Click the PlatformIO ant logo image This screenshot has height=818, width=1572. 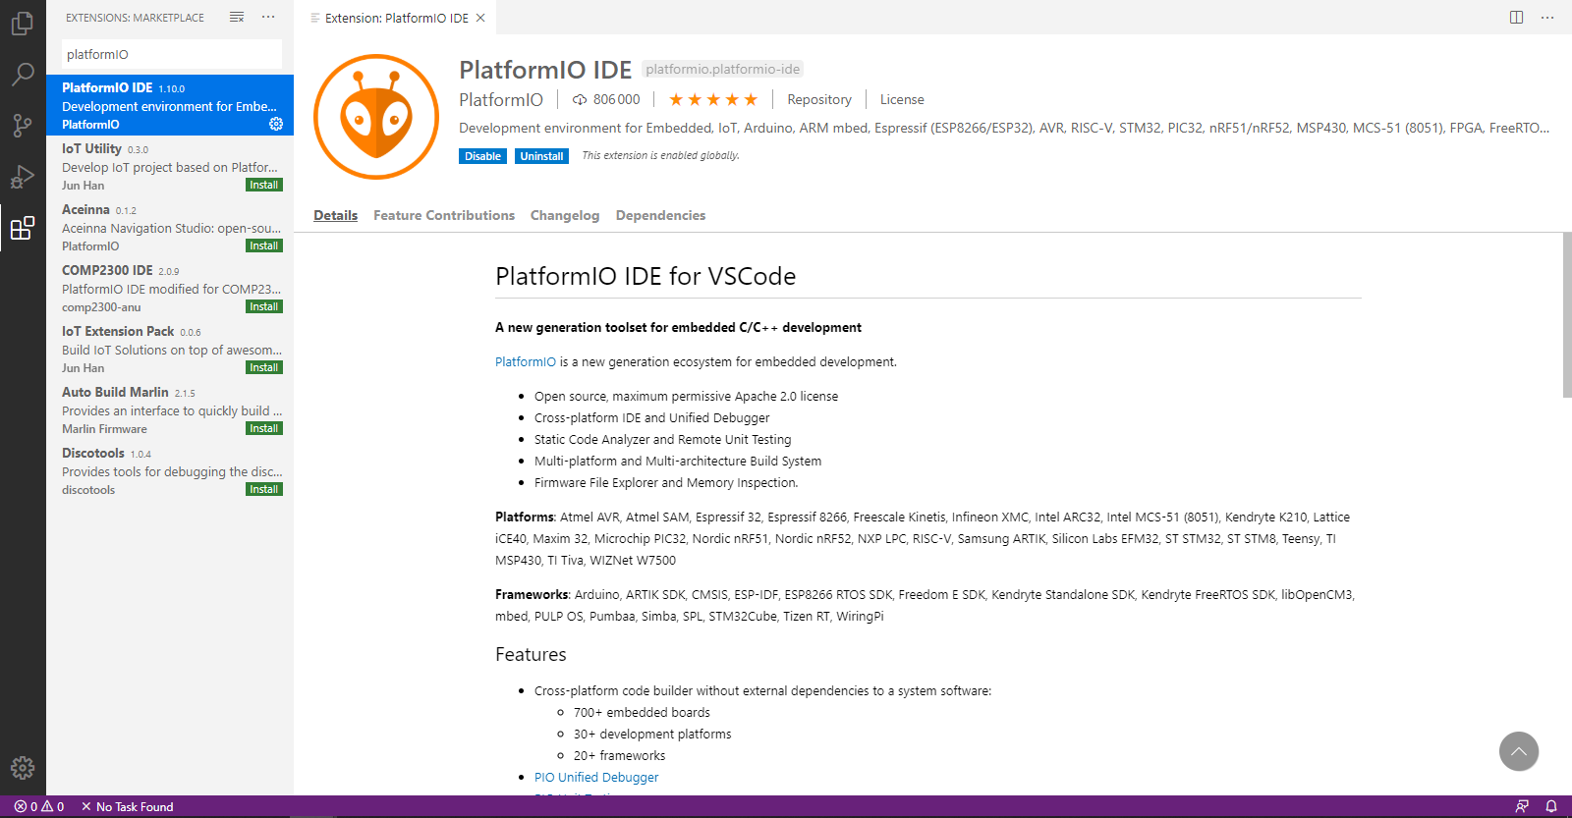(x=376, y=117)
